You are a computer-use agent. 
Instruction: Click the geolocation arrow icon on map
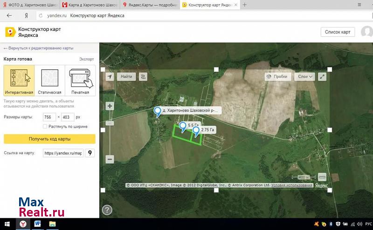tap(110, 76)
